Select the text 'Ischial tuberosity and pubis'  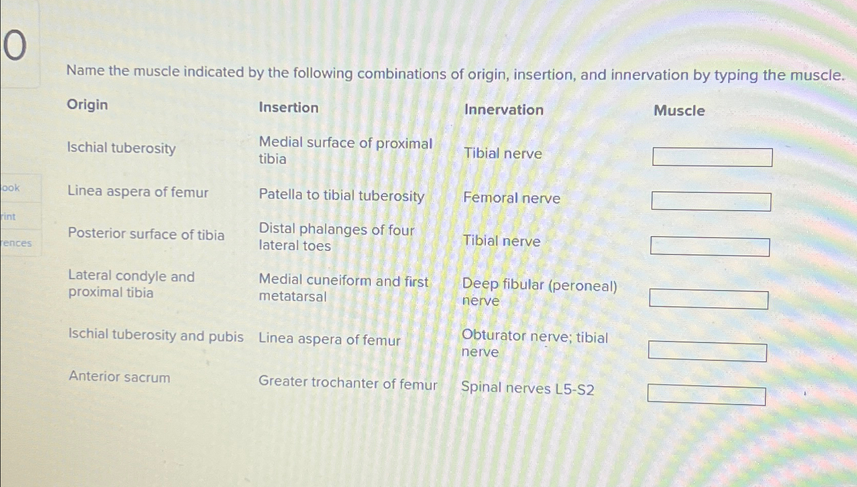155,337
